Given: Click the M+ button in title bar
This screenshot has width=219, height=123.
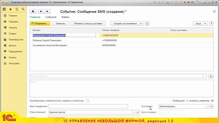Looking at the screenshot, I should tap(189, 2).
